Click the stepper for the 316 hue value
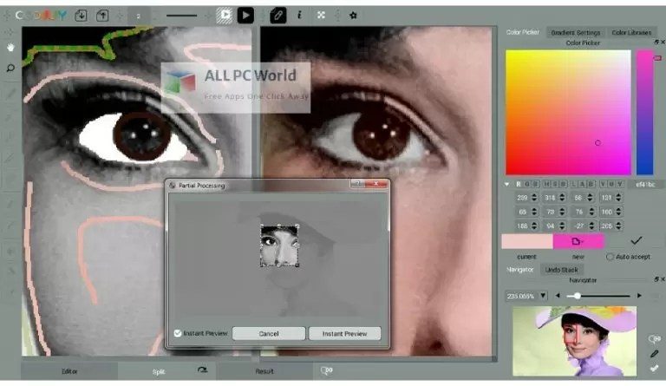Viewport: 666px width, 386px height. point(562,198)
